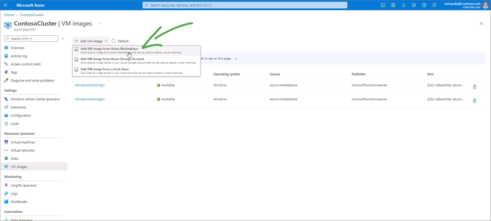Focus the sidebar Search (Ctrl+/) field
Viewport: 491px width, 221px height.
[31, 38]
